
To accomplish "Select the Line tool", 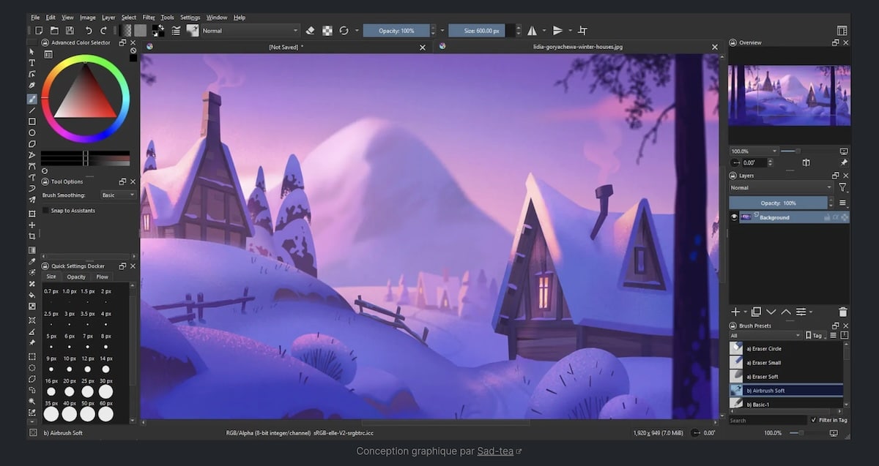I will (32, 110).
